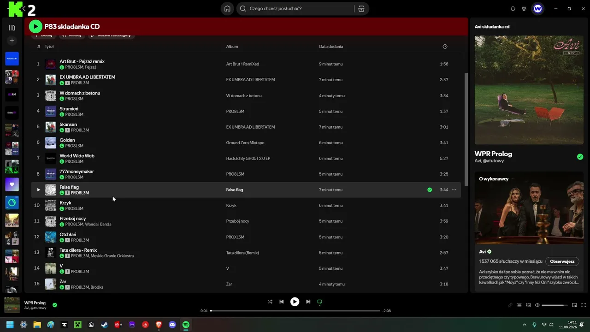Open Discord from the taskbar
The height and width of the screenshot is (332, 590).
pos(172,325)
